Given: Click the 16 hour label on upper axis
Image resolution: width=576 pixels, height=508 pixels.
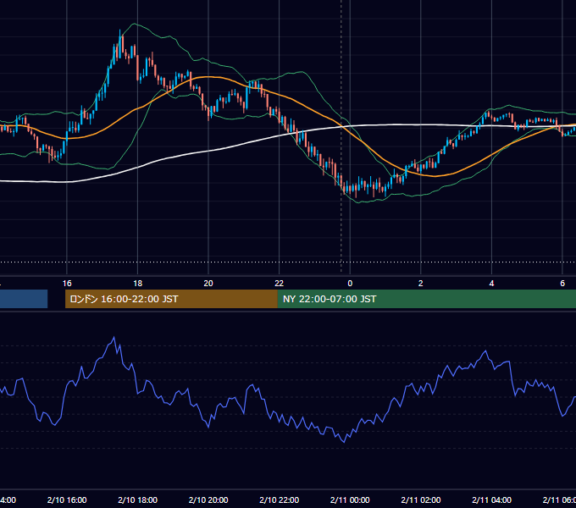Looking at the screenshot, I should pyautogui.click(x=67, y=284).
